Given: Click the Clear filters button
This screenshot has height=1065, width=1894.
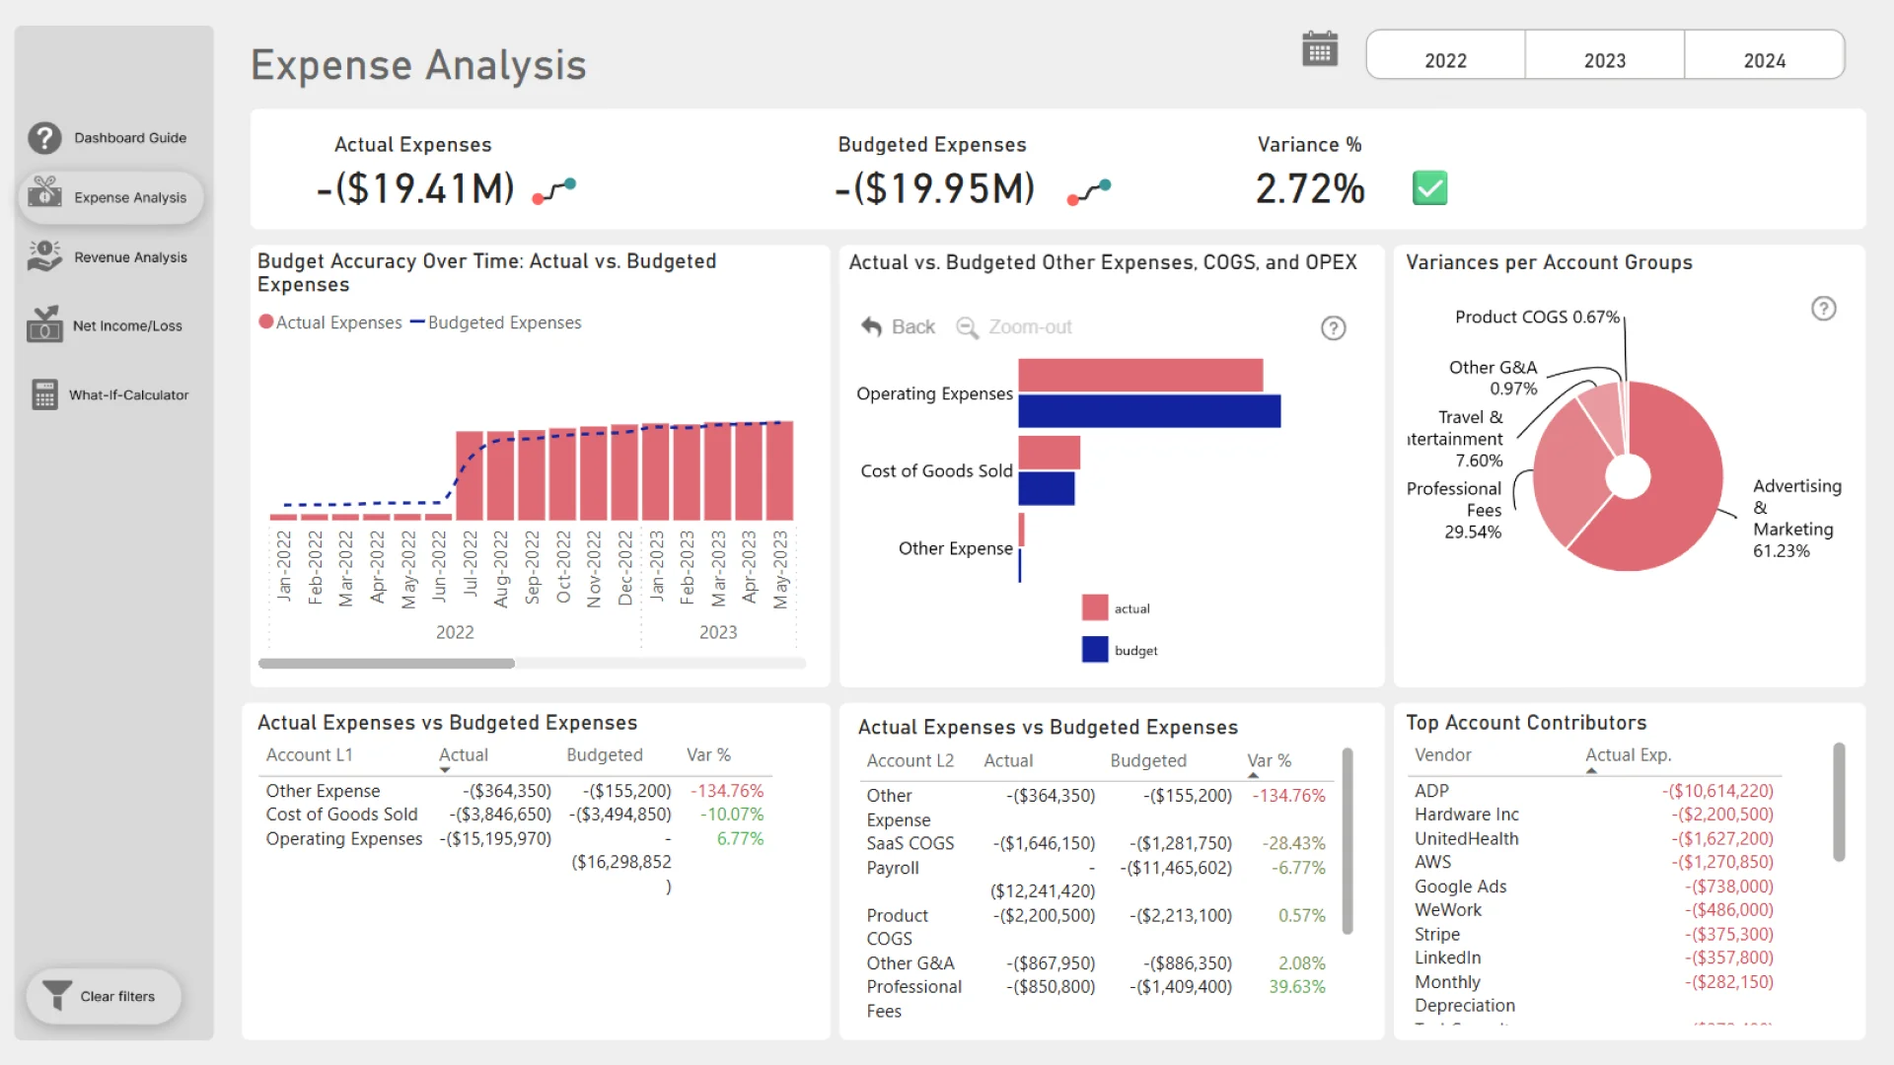Looking at the screenshot, I should point(104,996).
